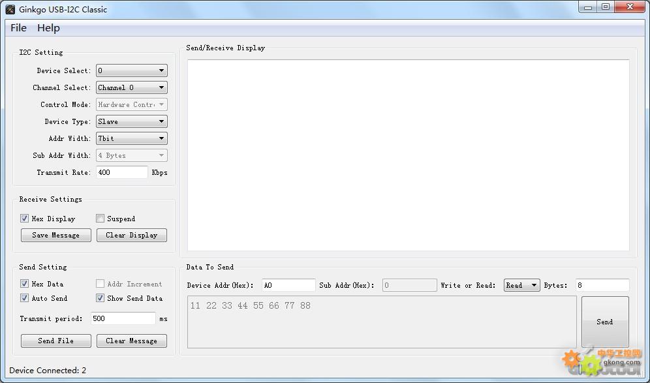This screenshot has width=650, height=383.
Task: Click the Sub Addr (Hex) field
Action: coord(410,285)
